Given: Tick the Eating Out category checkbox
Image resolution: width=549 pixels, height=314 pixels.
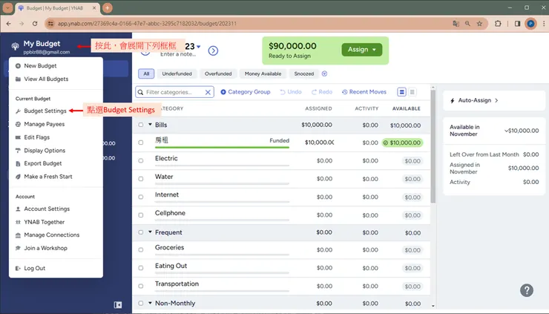Looking at the screenshot, I should 141,268.
